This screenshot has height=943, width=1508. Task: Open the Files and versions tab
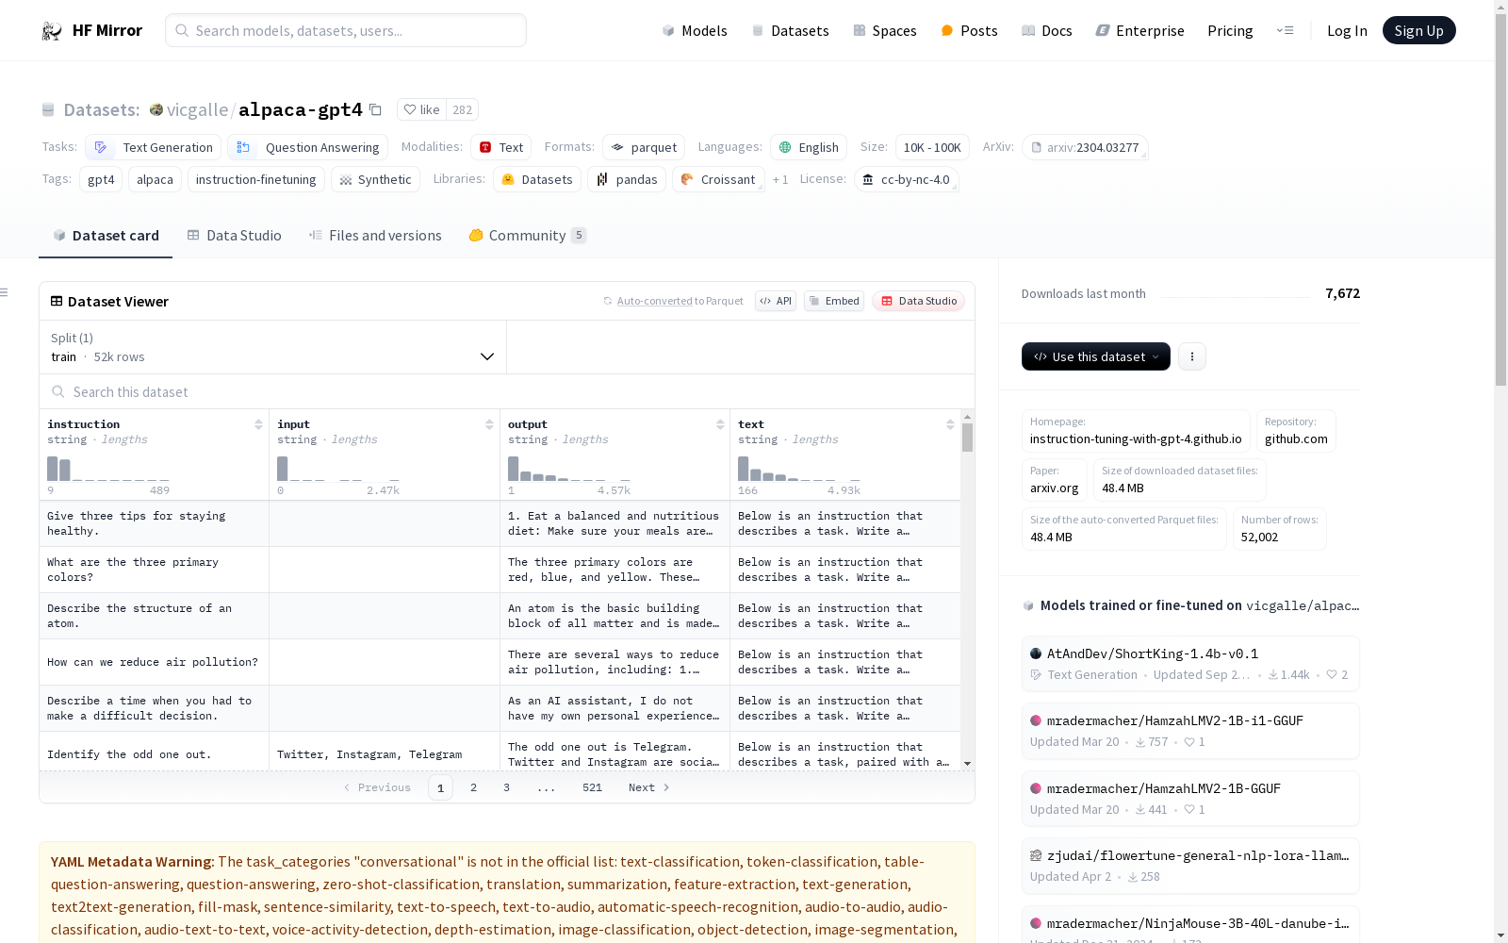click(x=375, y=236)
